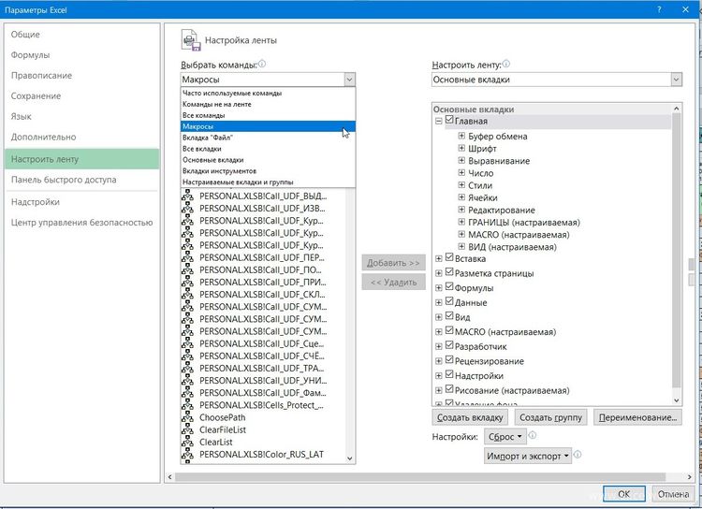Click the Отмена button
This screenshot has width=702, height=509.
673,494
